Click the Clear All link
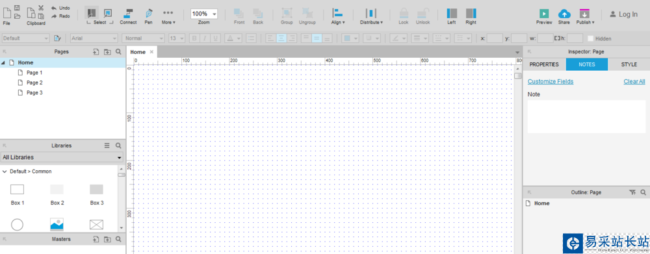Image resolution: width=650 pixels, height=254 pixels. [x=634, y=82]
